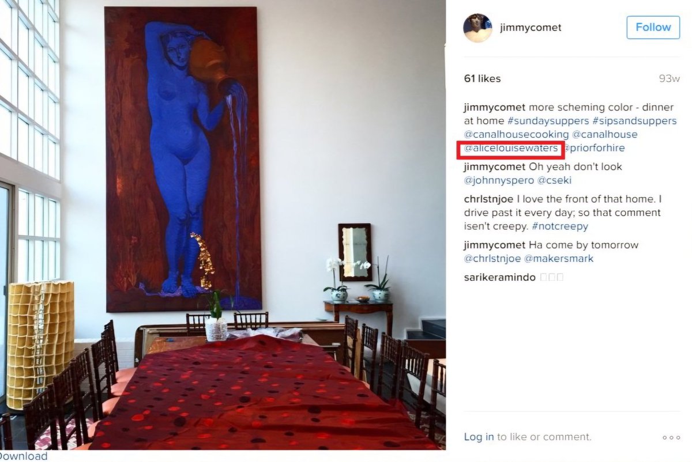
Task: Open the jimmycomet username in the header
Action: 531,28
